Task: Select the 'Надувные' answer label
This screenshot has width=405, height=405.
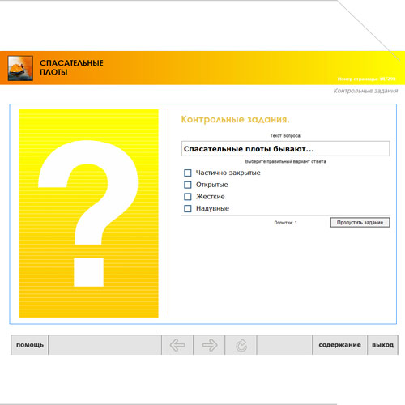Action: pyautogui.click(x=212, y=208)
